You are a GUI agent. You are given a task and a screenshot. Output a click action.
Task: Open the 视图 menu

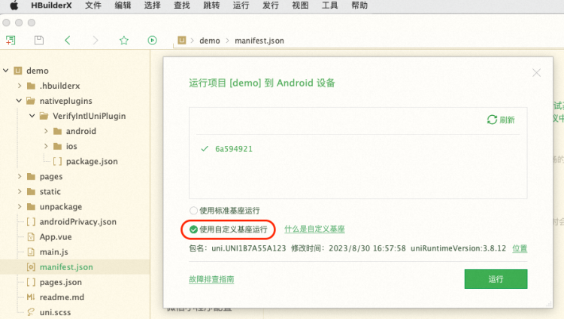pos(300,5)
